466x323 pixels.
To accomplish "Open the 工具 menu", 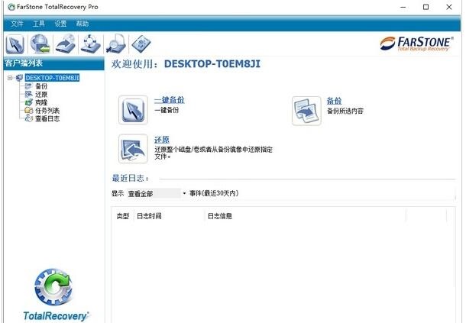I will click(x=39, y=24).
